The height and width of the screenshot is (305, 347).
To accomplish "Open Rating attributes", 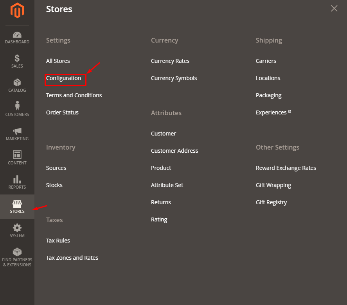I will coord(159,220).
